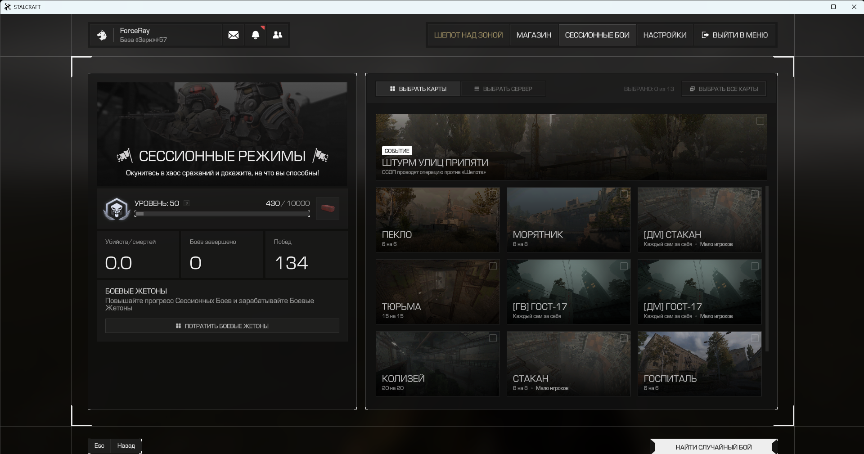864x454 pixels.
Task: Click the level help question mark
Action: coord(186,203)
